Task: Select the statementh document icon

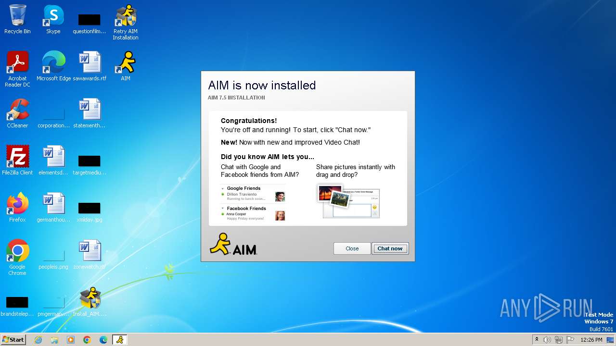Action: pyautogui.click(x=90, y=114)
